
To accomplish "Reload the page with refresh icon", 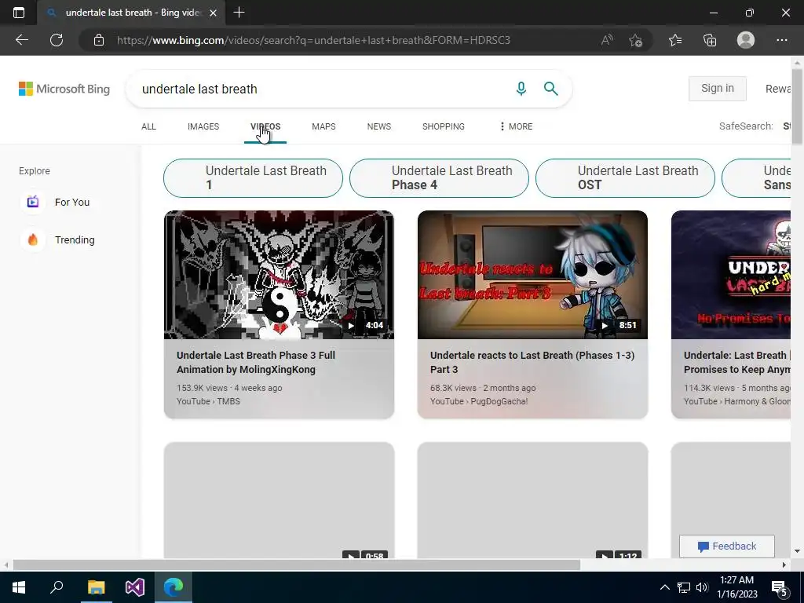I will tap(57, 40).
